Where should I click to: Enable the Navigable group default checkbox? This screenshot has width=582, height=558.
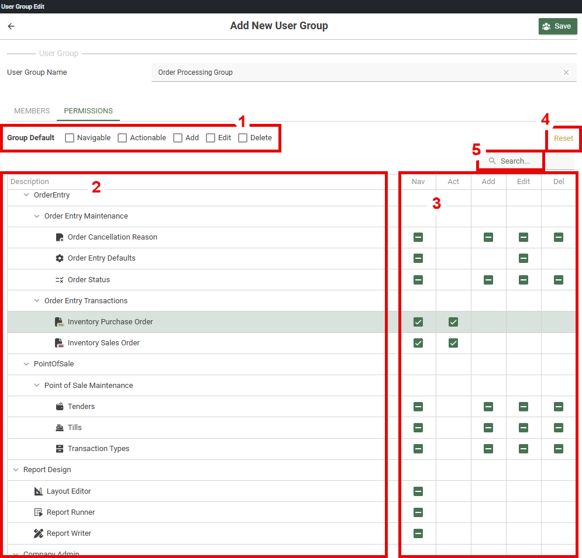[x=70, y=137]
